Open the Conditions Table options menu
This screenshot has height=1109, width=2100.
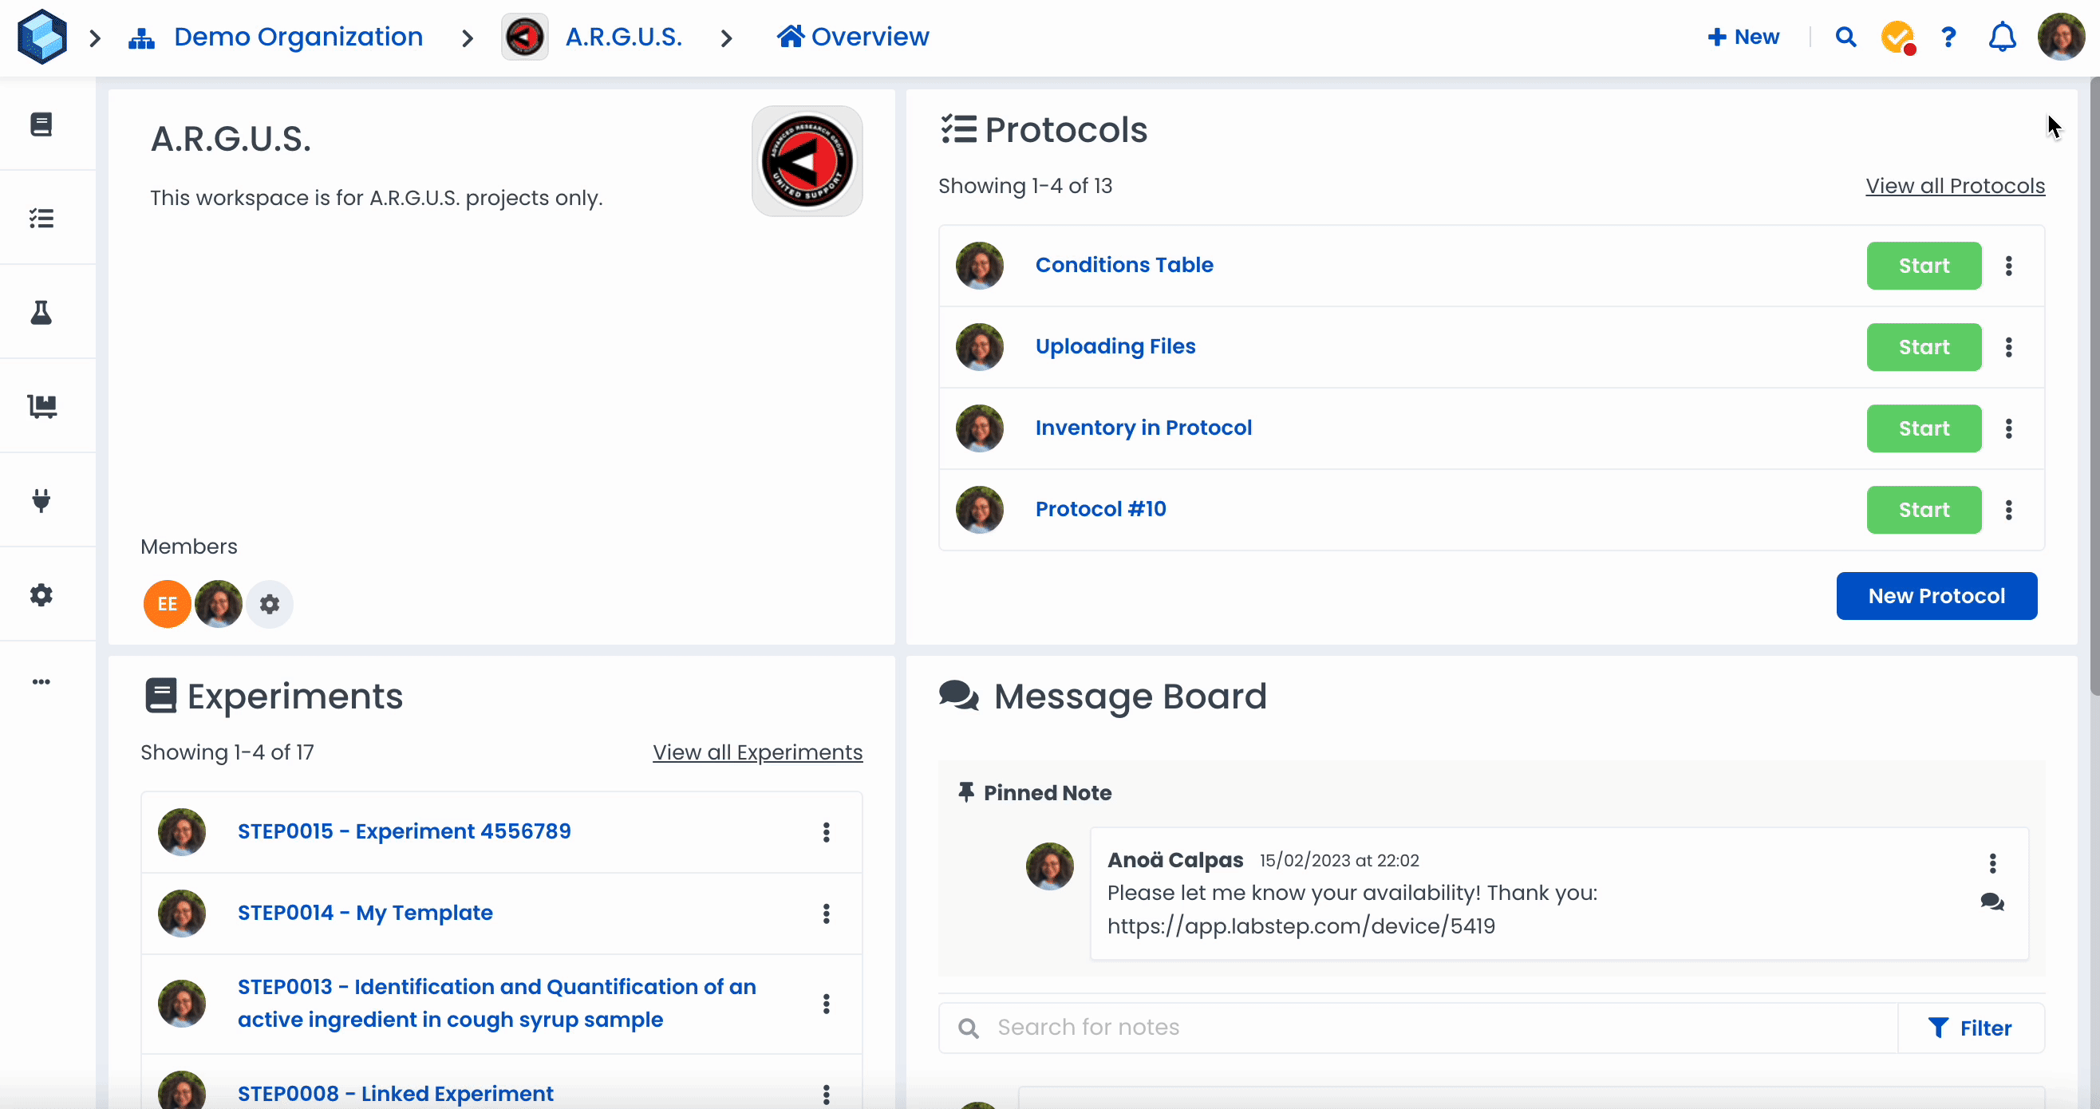(x=2009, y=266)
